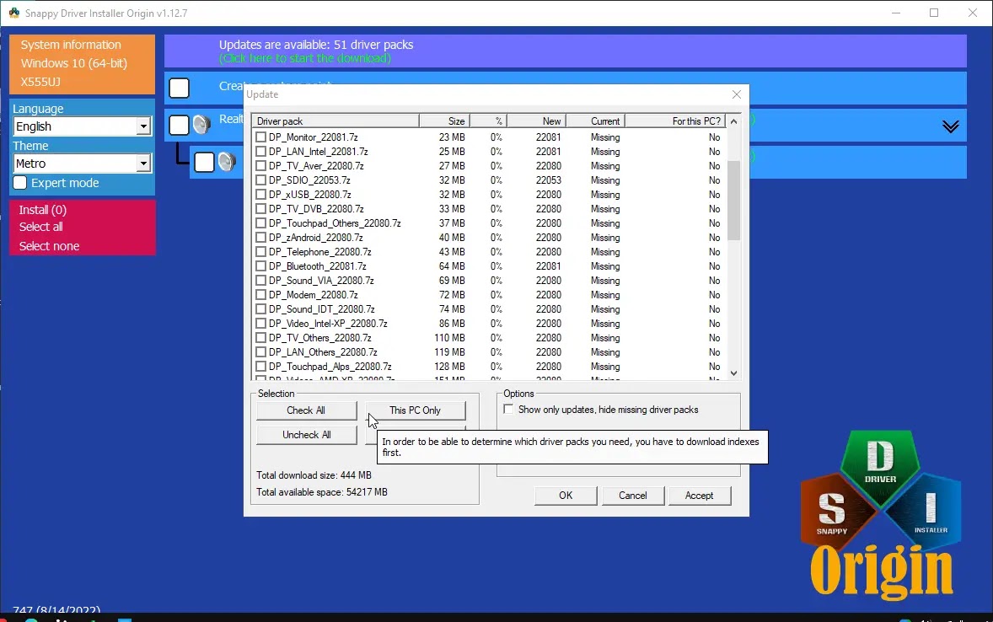The width and height of the screenshot is (993, 622).
Task: Click the Realtek driver speaker icon
Action: [201, 125]
